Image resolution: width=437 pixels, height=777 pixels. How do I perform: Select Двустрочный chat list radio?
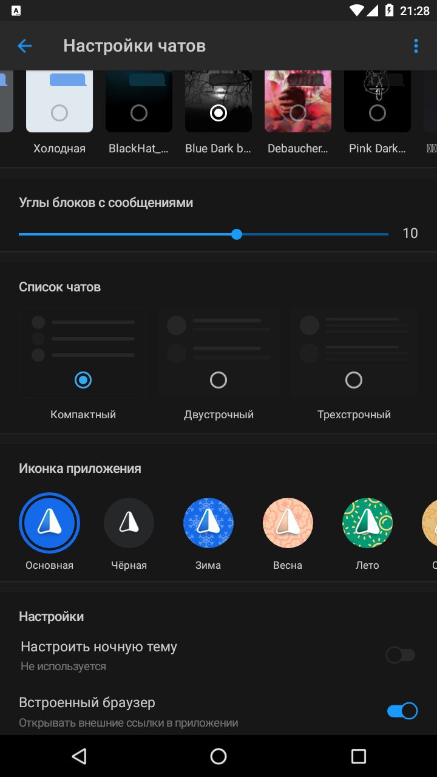[218, 380]
